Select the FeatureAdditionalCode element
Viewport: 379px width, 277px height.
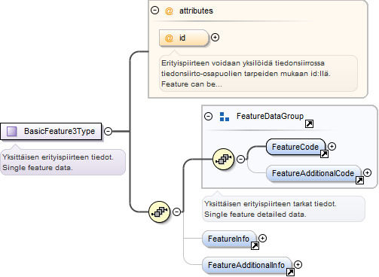tap(313, 173)
